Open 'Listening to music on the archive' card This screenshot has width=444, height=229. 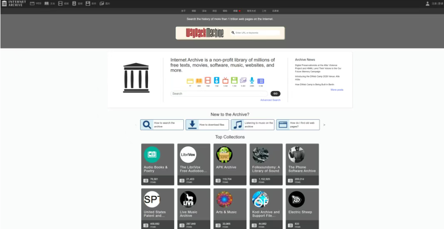coord(253,125)
